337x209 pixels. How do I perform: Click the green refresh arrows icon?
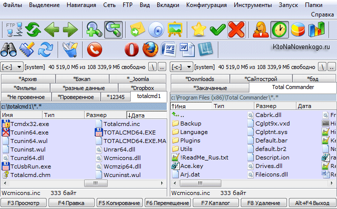pos(33,29)
